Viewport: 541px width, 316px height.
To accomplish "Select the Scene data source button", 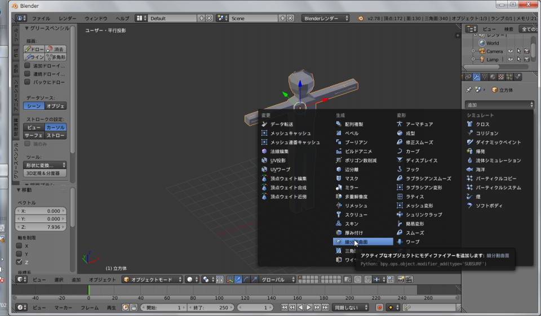I will pos(34,106).
